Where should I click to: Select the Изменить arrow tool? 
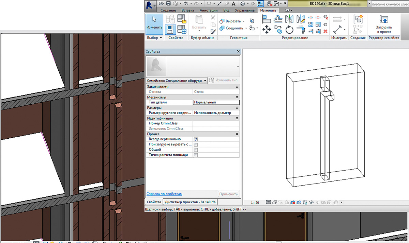click(x=154, y=24)
